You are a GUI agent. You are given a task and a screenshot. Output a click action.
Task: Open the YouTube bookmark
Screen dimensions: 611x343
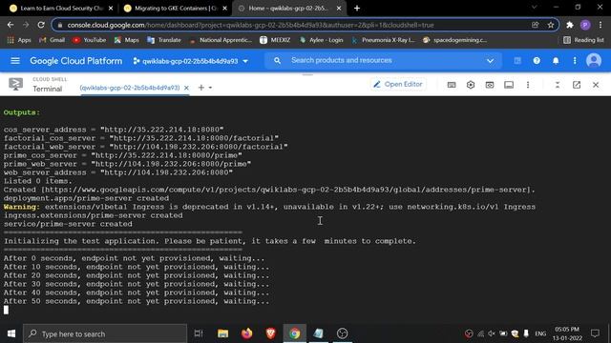coord(89,40)
